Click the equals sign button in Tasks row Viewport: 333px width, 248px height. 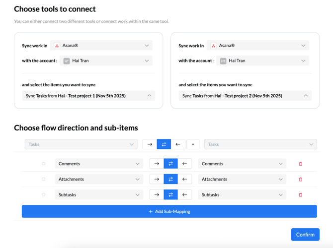(x=193, y=144)
